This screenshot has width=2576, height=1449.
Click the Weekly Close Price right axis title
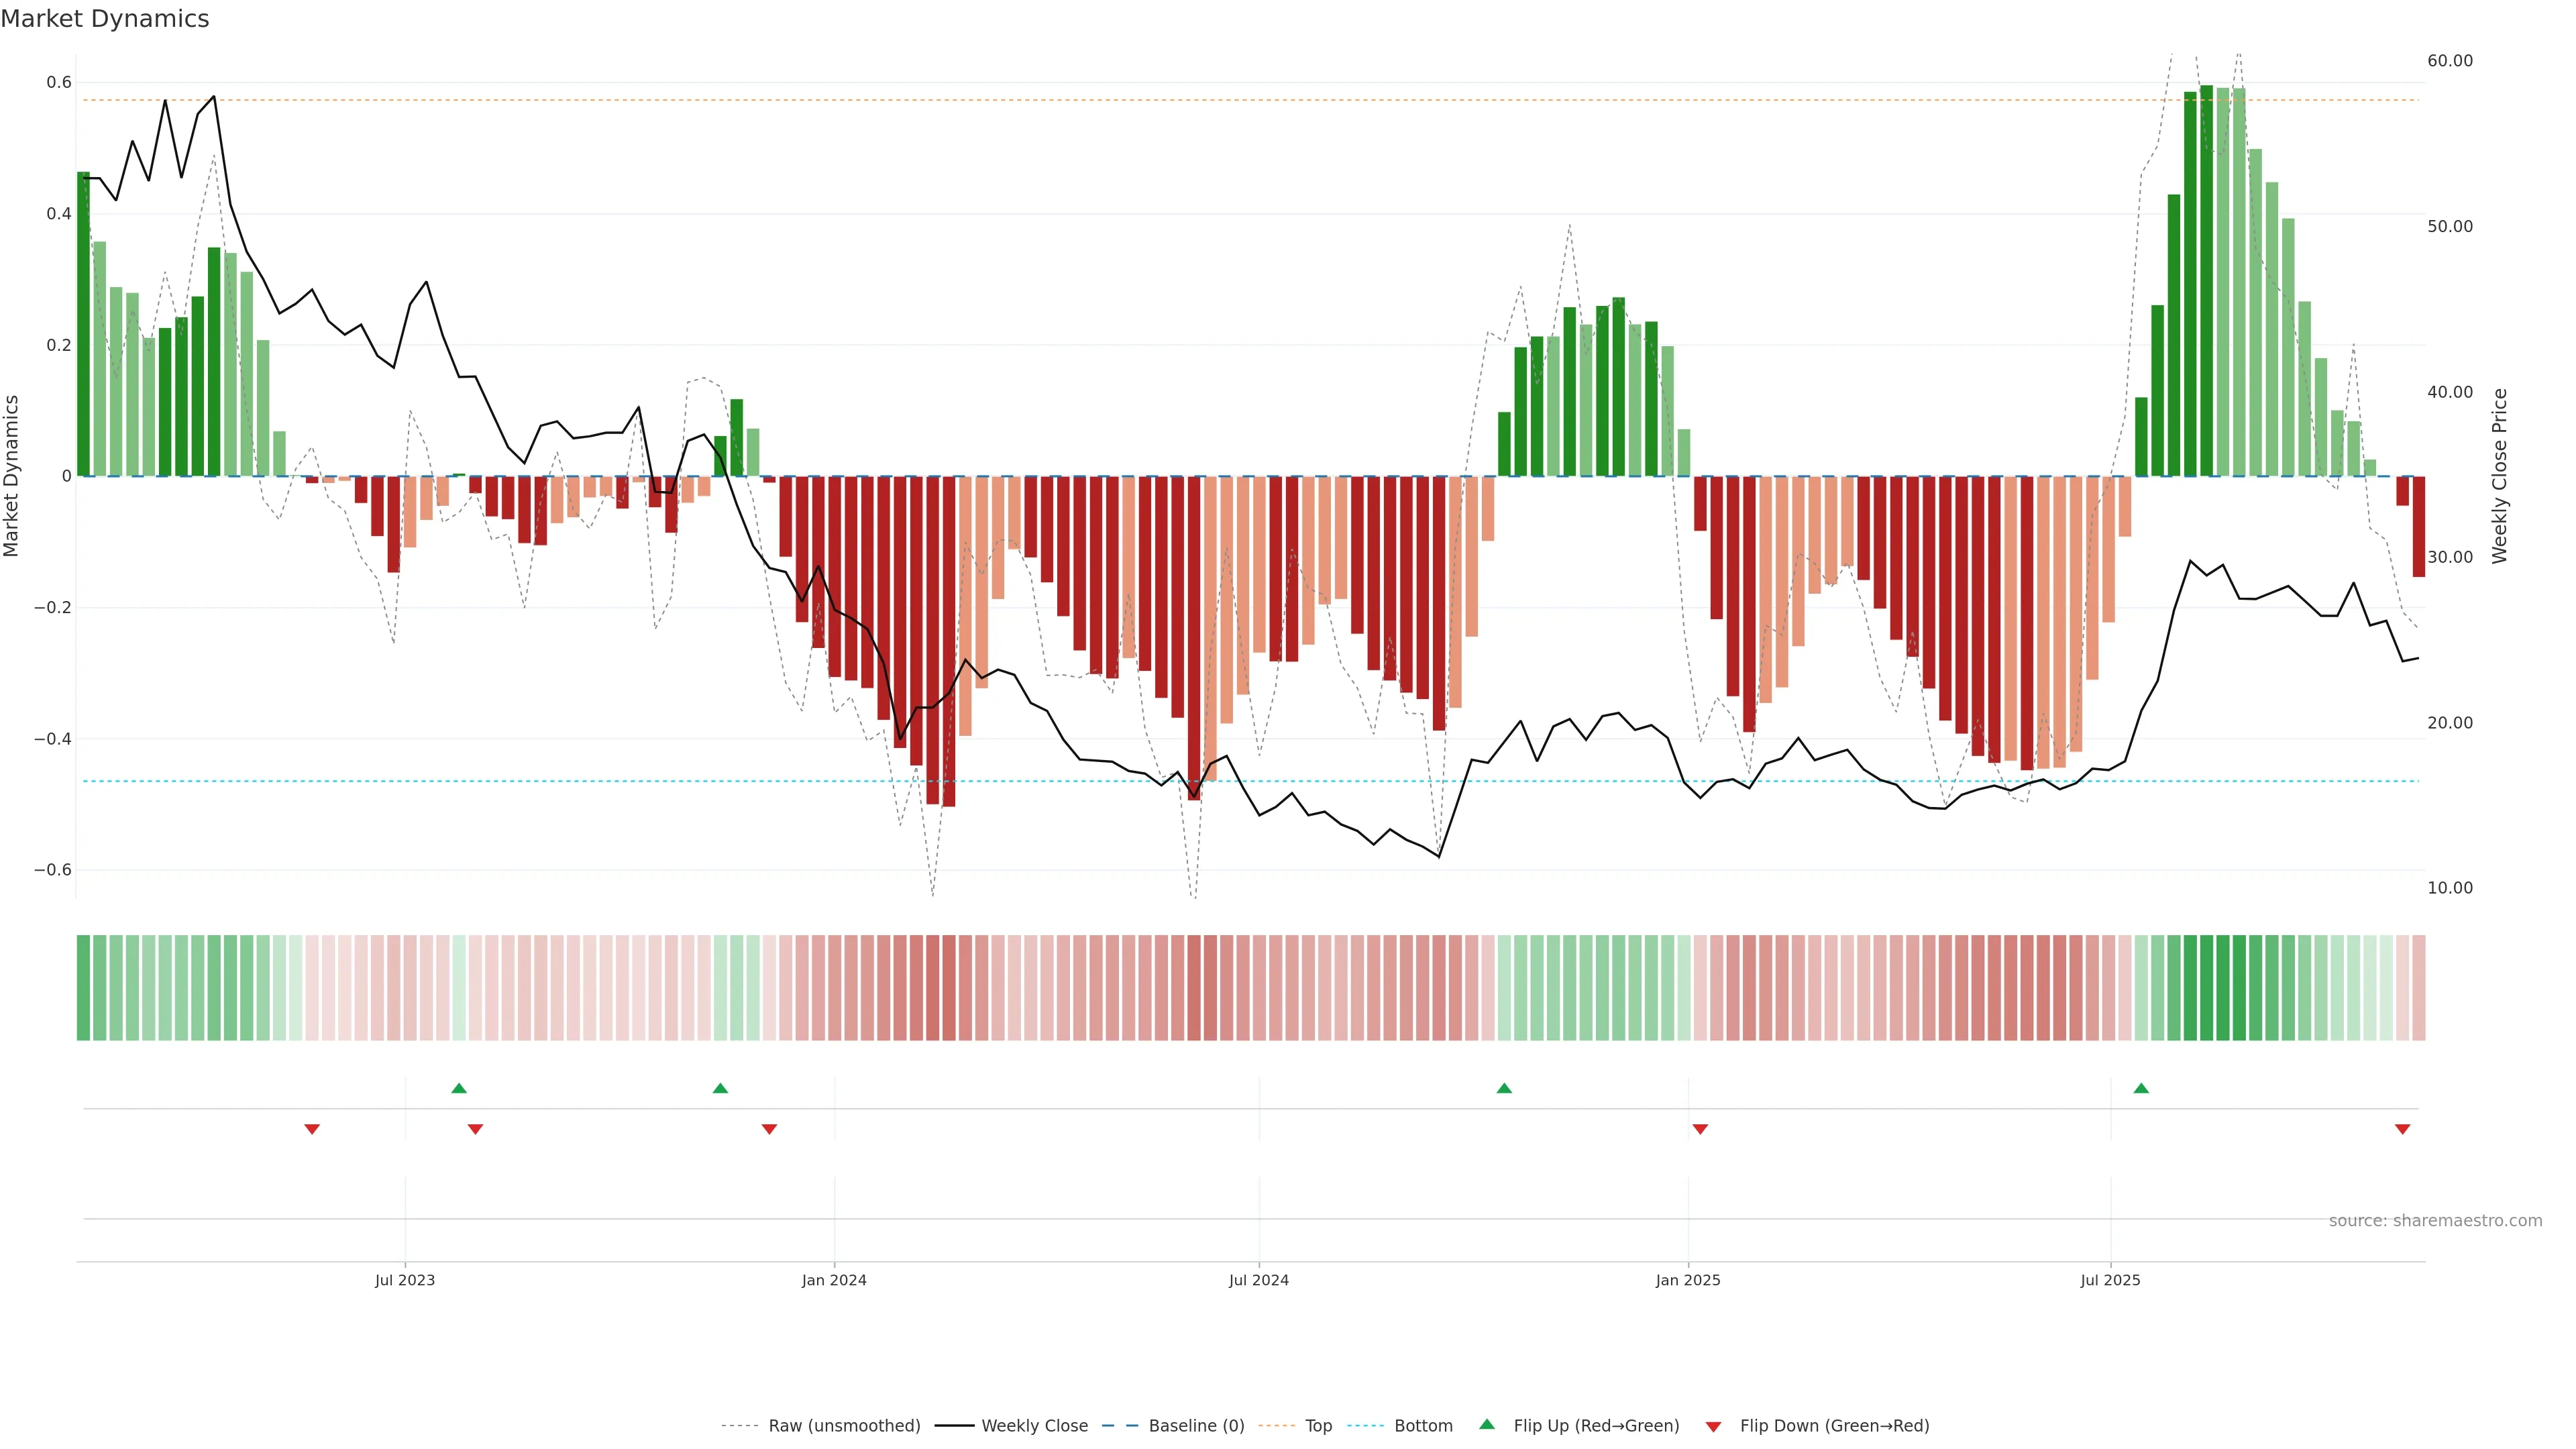[x=2499, y=475]
